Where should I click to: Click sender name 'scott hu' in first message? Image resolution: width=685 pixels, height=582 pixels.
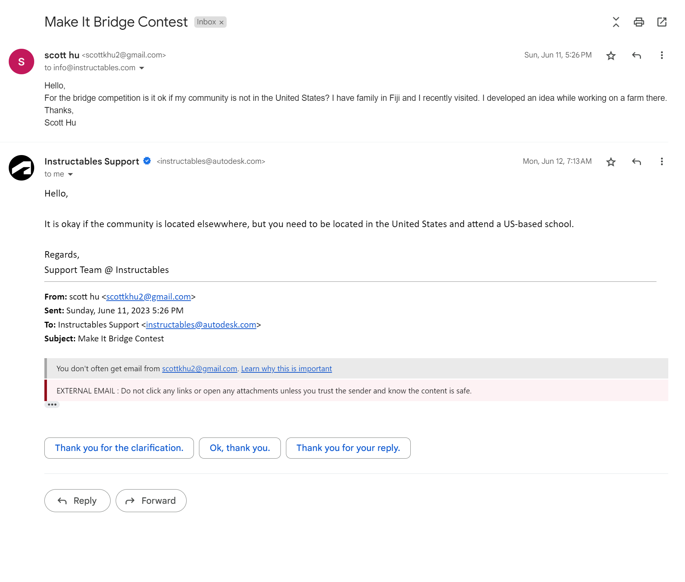(x=62, y=55)
